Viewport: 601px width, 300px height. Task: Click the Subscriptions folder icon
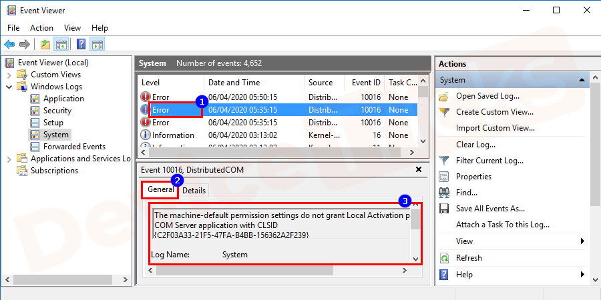(22, 171)
